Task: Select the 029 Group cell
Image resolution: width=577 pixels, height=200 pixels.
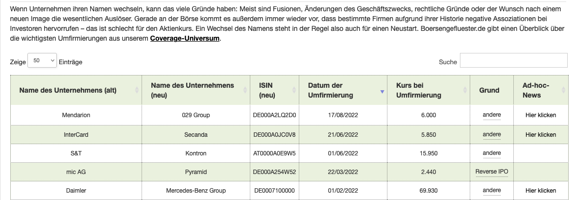Action: (x=196, y=115)
